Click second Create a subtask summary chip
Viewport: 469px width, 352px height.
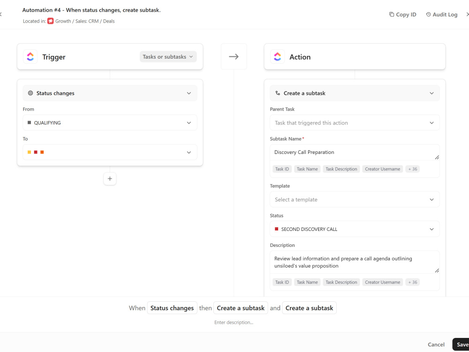(x=309, y=308)
